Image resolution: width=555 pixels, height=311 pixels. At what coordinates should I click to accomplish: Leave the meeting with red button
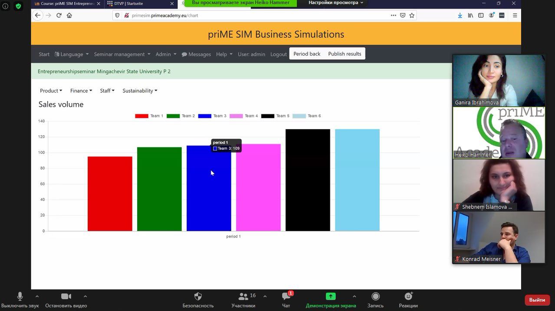click(537, 300)
